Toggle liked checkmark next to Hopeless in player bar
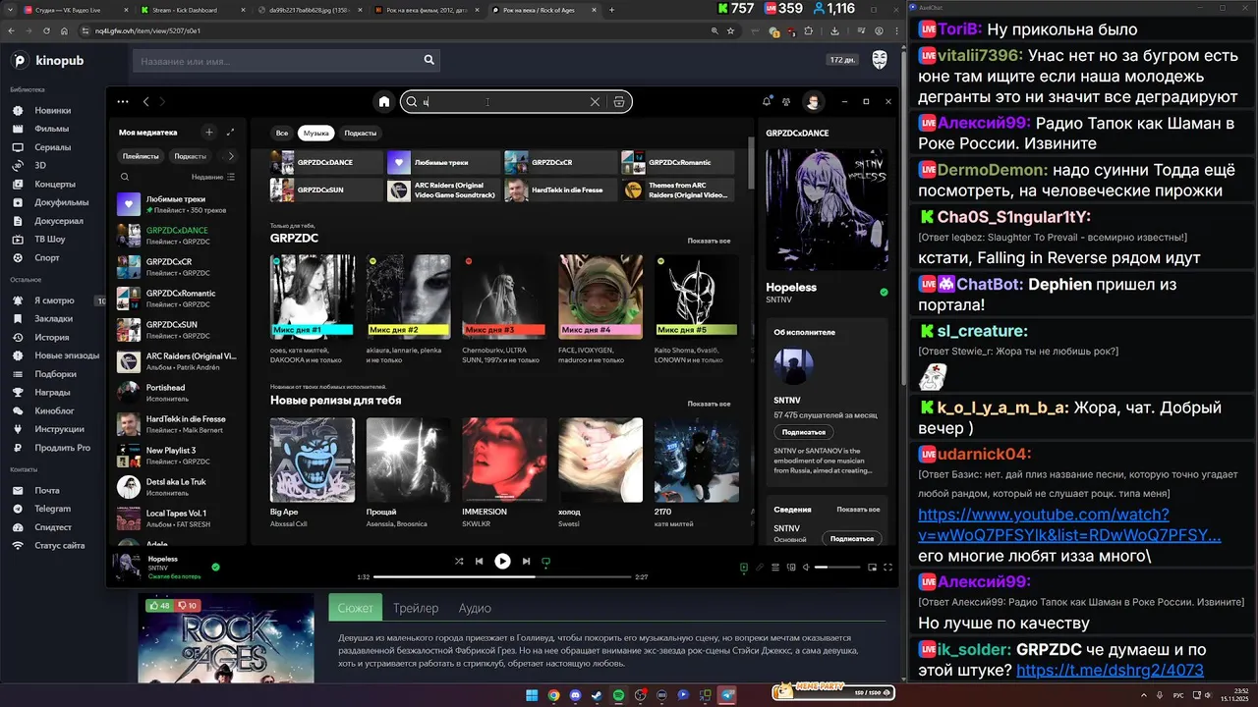The width and height of the screenshot is (1258, 707). pos(215,567)
